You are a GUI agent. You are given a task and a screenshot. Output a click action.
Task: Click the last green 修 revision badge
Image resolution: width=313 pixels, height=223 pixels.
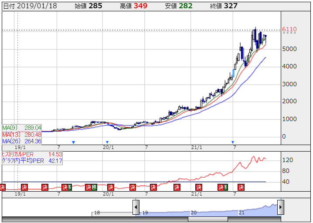[x=226, y=187]
